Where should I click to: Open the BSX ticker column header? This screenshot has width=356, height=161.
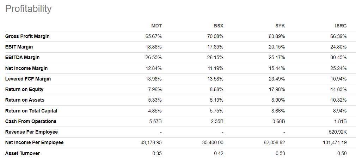[218, 26]
